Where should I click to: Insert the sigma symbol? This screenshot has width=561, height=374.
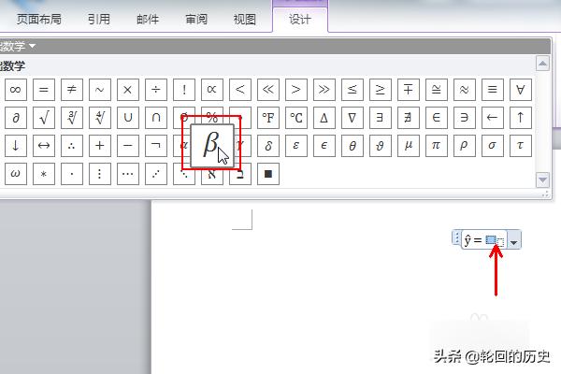coord(493,146)
